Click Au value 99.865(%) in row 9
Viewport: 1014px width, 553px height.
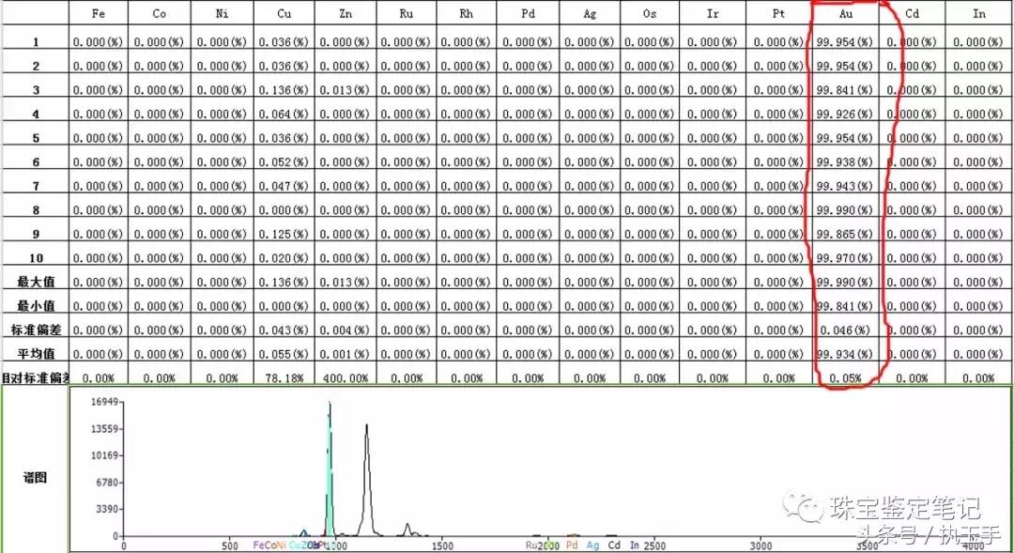click(x=845, y=234)
